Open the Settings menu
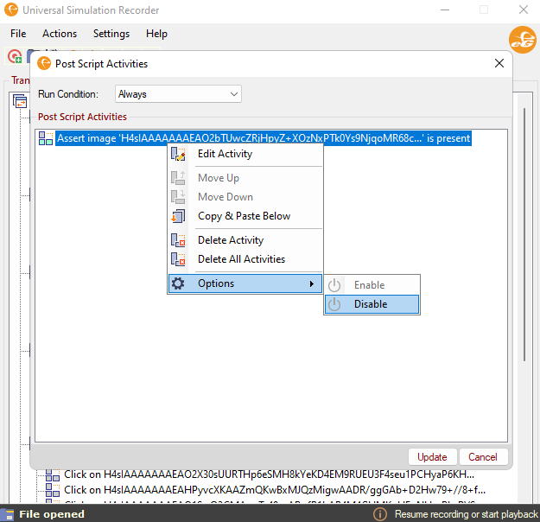 tap(111, 34)
